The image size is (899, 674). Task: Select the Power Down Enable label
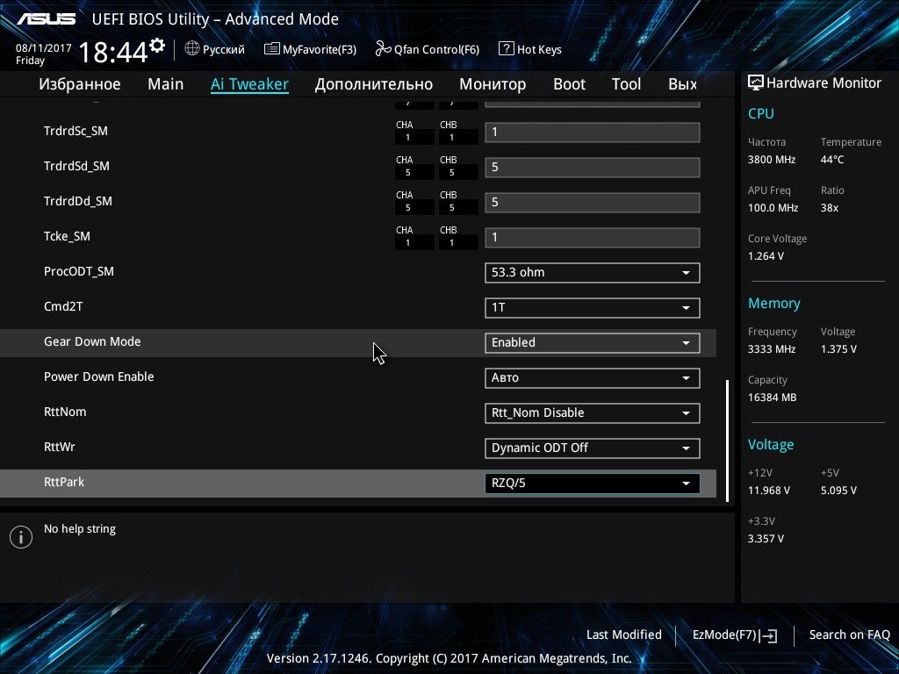tap(98, 376)
